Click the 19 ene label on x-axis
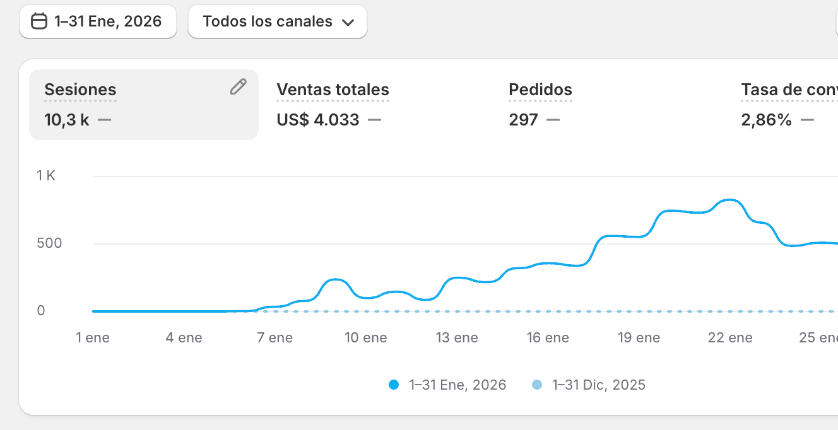 coord(639,338)
